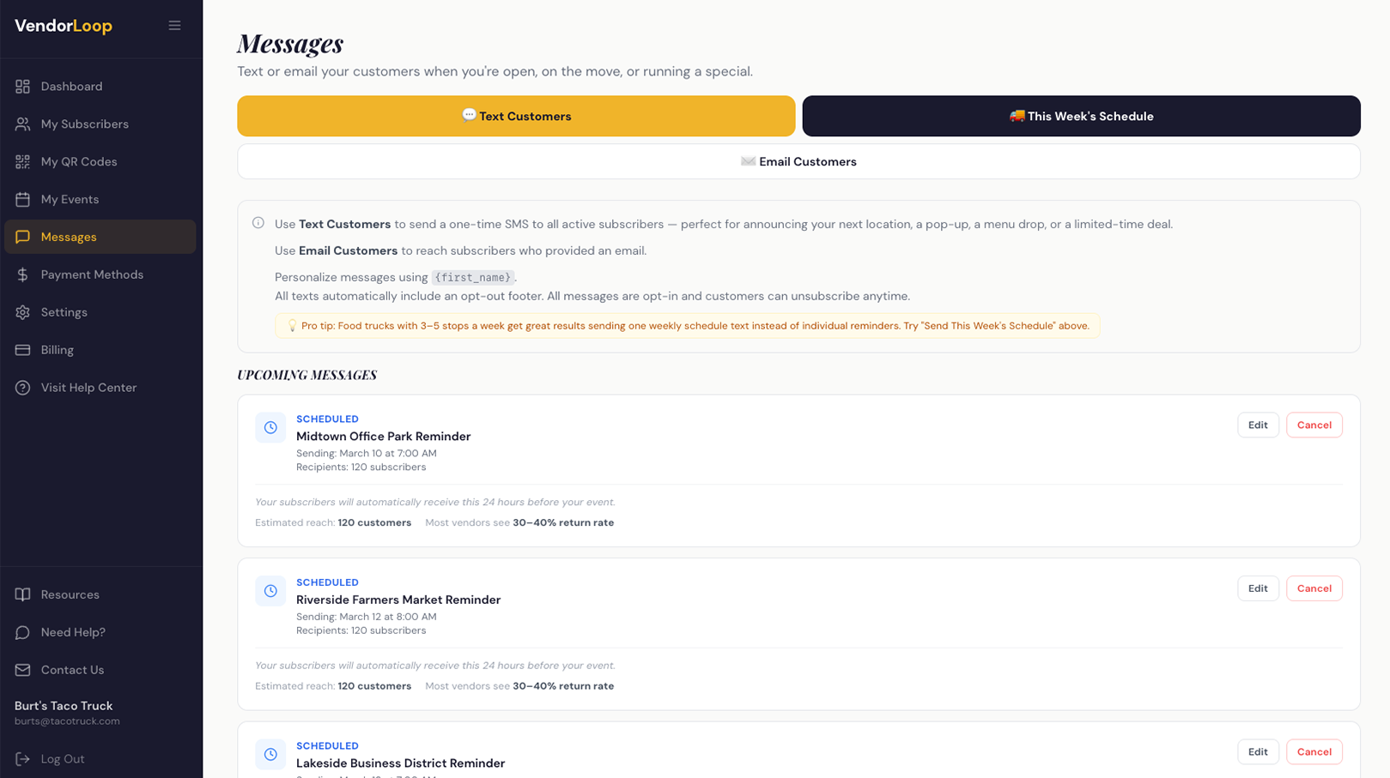The height and width of the screenshot is (778, 1390).
Task: Click the My QR Codes icon
Action: point(23,162)
